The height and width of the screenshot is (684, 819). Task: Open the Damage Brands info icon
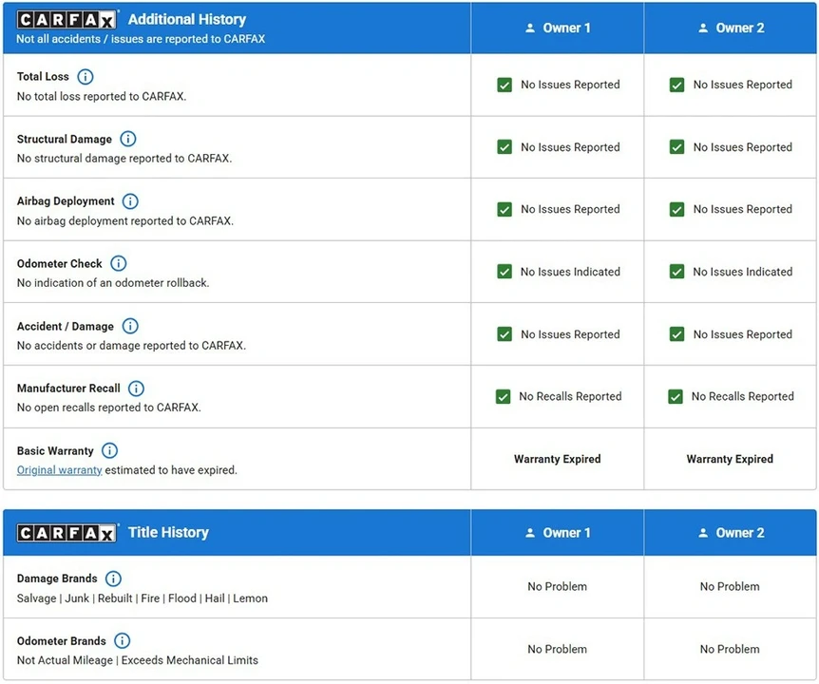pyautogui.click(x=113, y=578)
